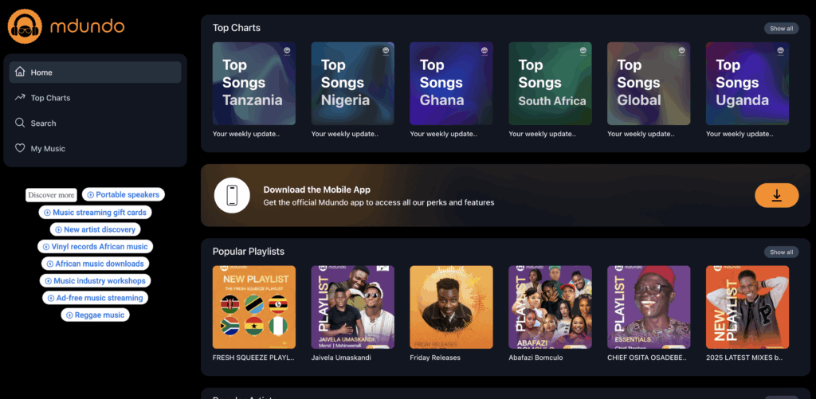The height and width of the screenshot is (399, 816).
Task: Open the Reggae music suggestion link
Action: coord(96,315)
